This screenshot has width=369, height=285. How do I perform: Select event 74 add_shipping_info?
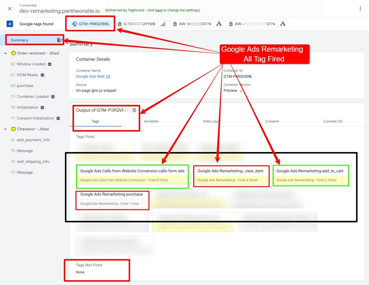pos(30,161)
